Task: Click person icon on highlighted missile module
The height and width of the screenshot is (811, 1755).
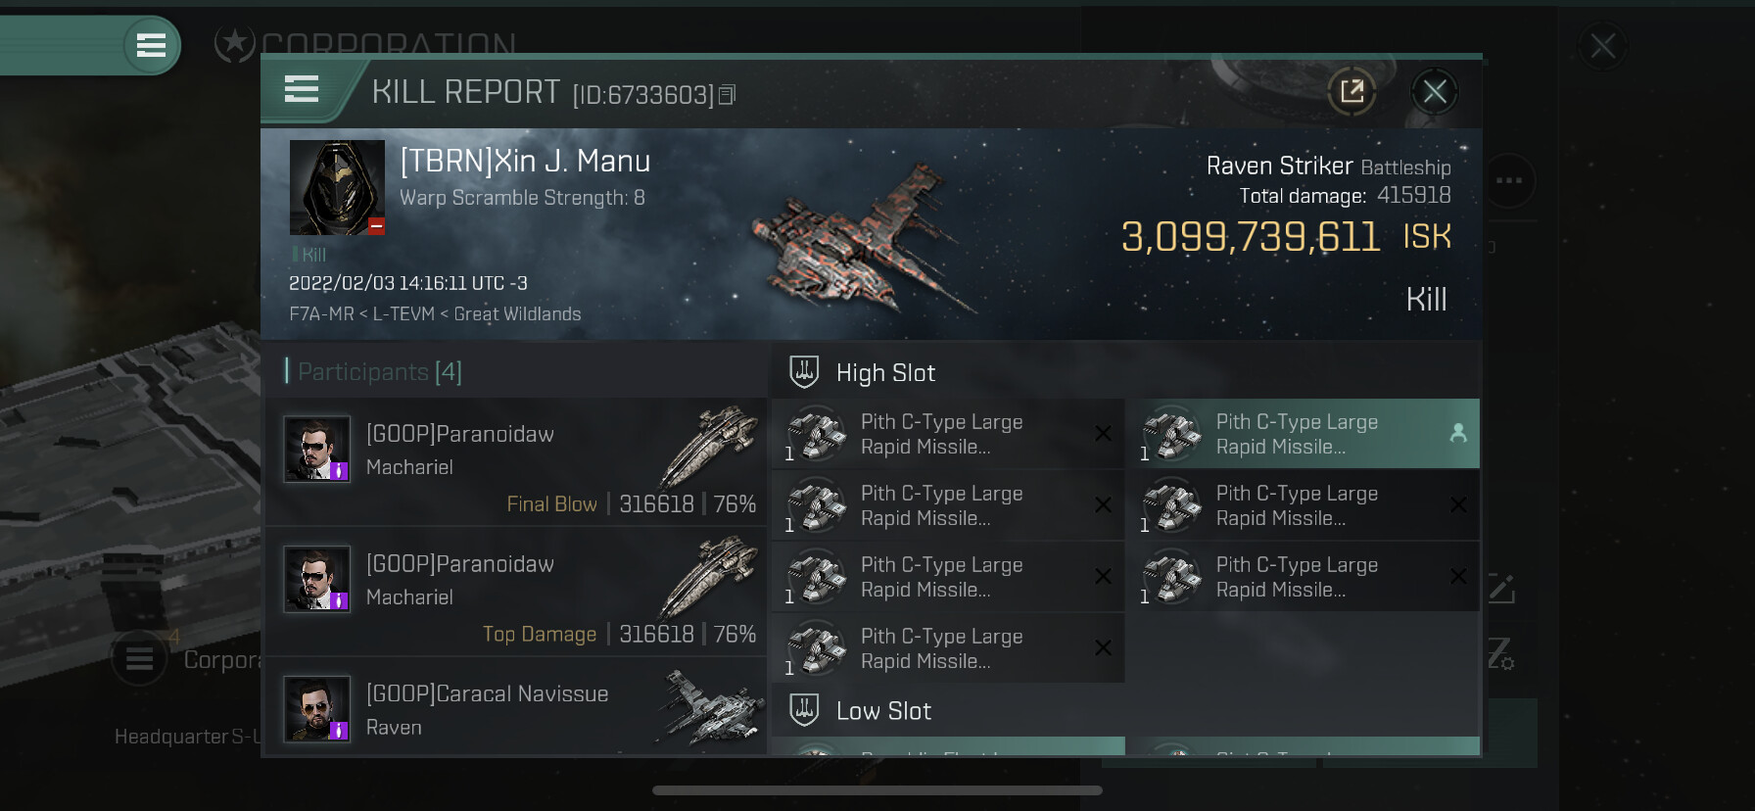Action: click(1457, 433)
